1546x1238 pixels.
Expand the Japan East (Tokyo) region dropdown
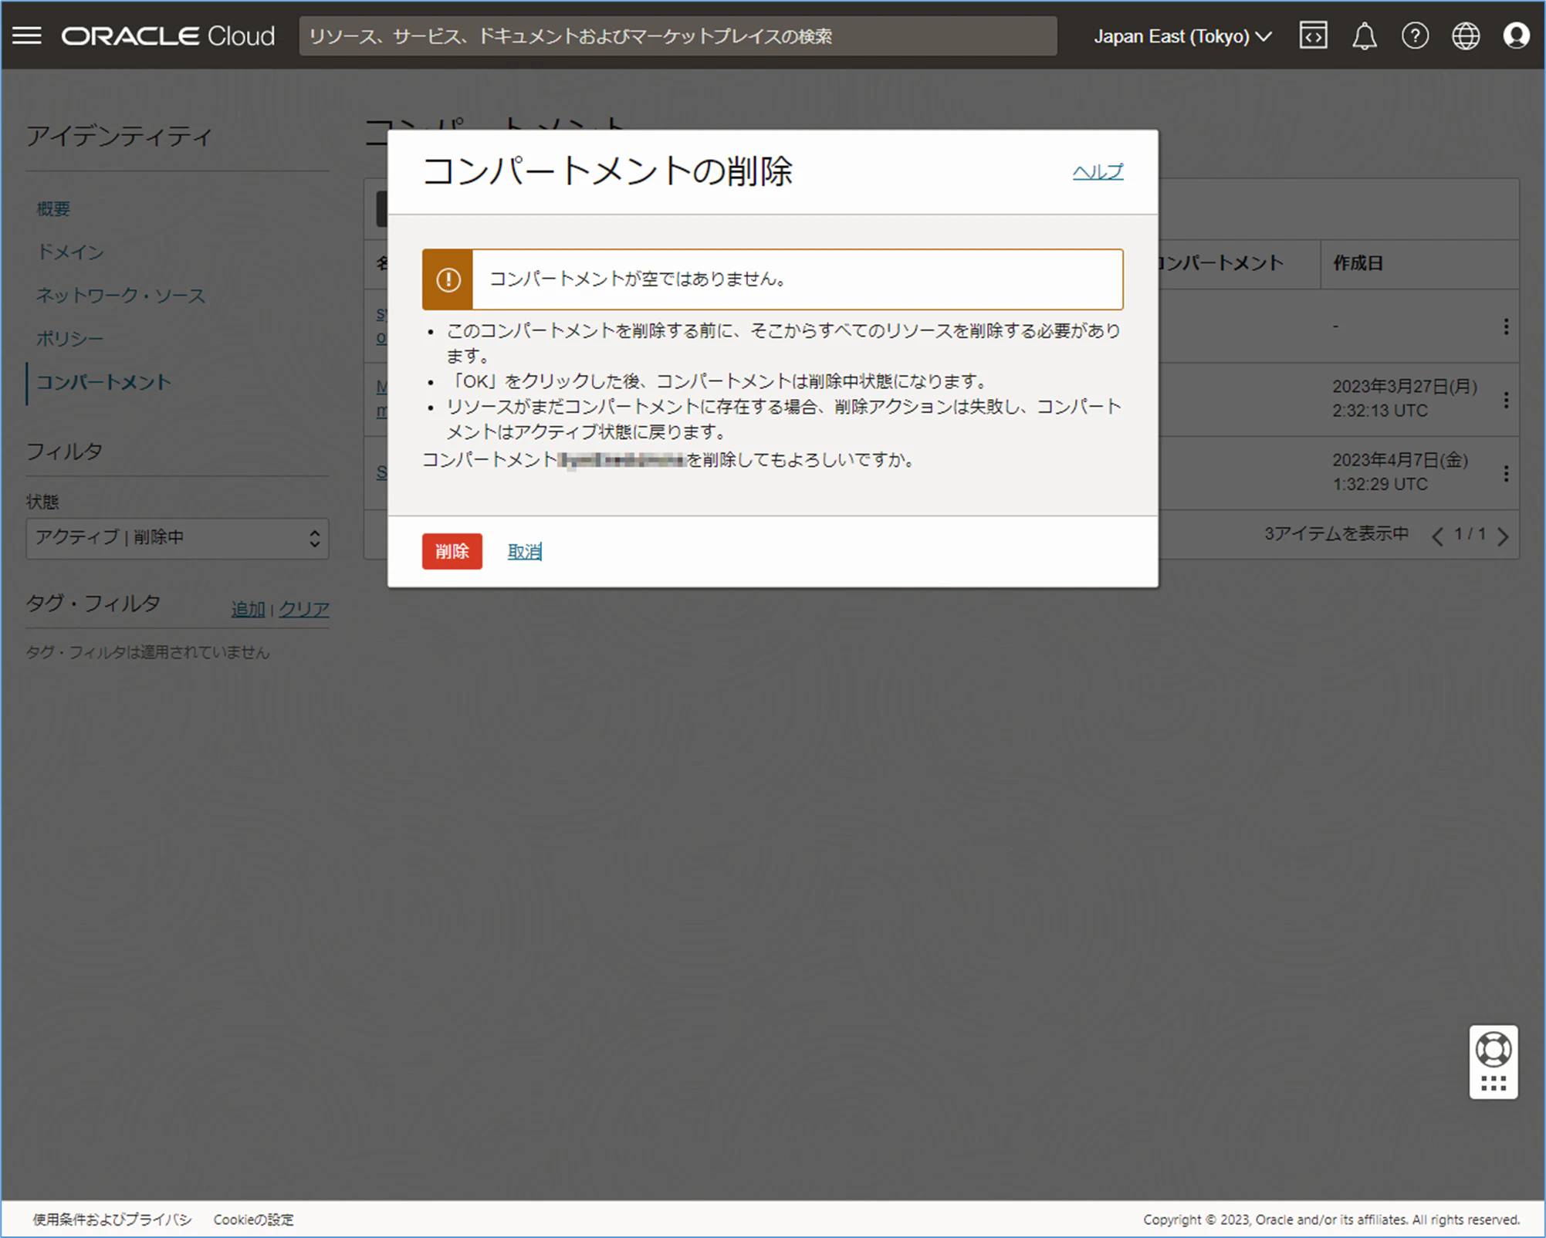[1182, 36]
